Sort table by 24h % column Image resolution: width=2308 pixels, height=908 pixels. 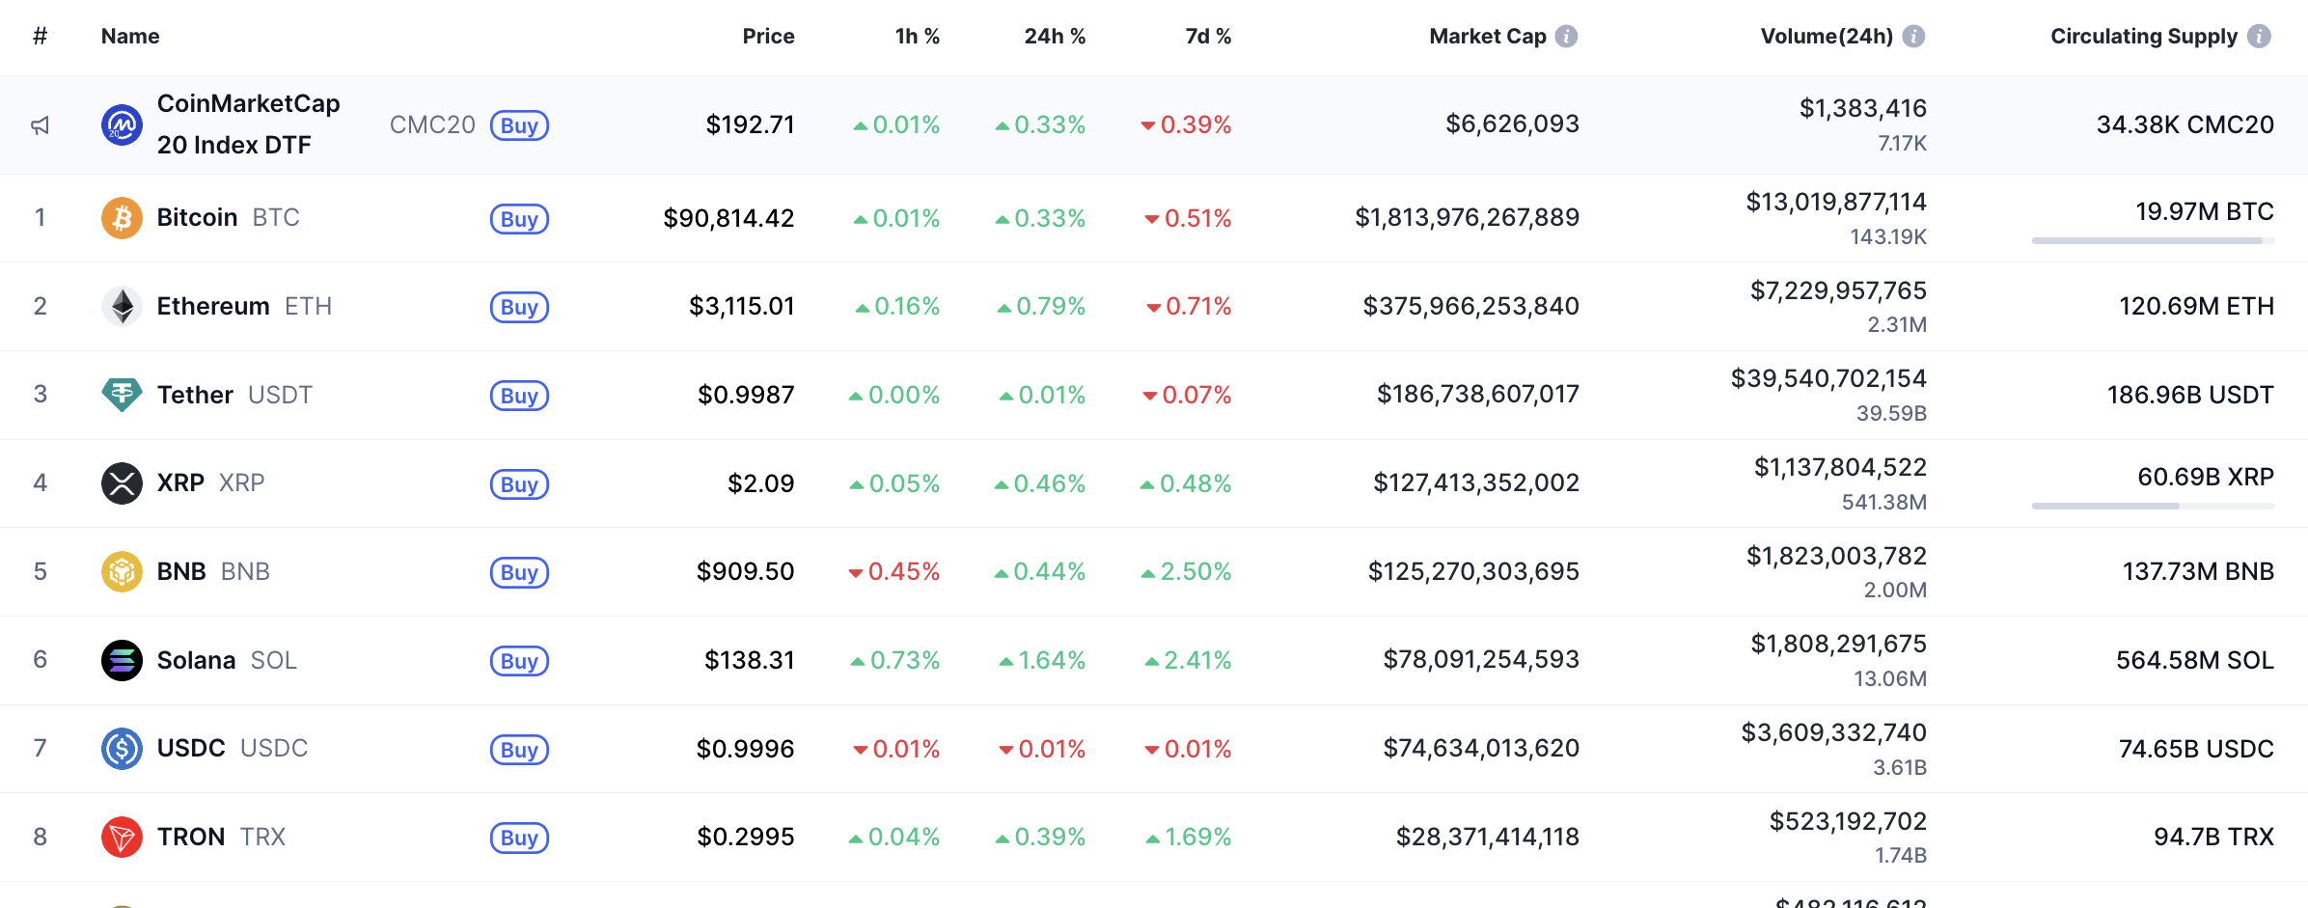click(1055, 37)
